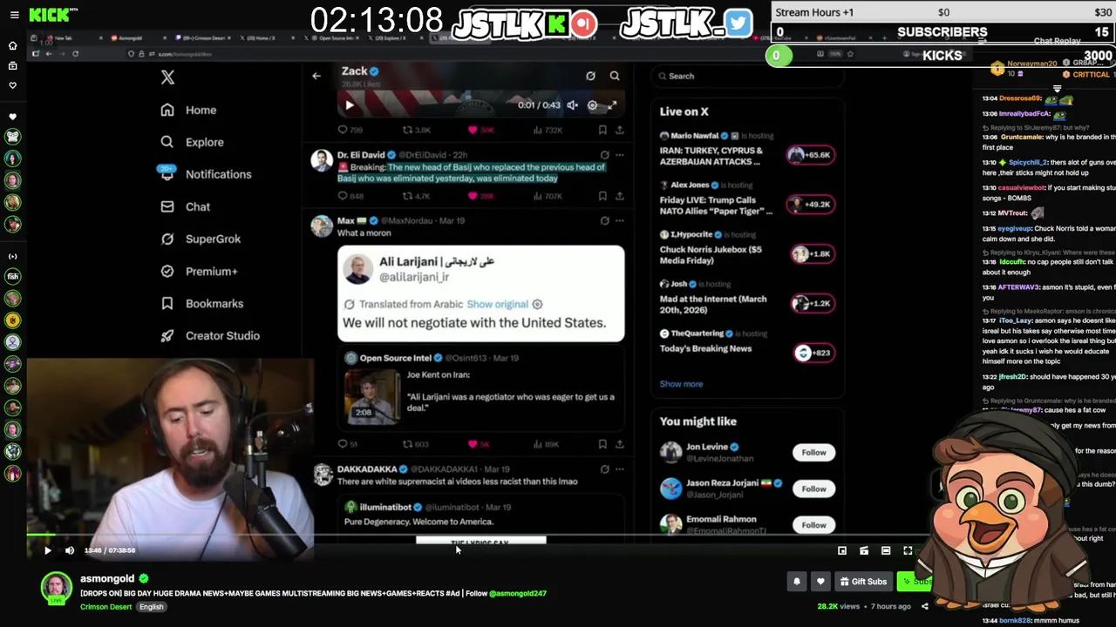Follow Jon Levine

point(813,453)
